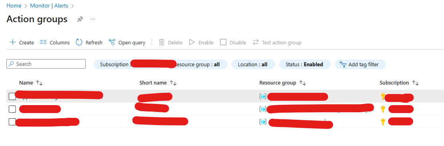Screen dimensions: 444x146
Task: Click Add tag filter button
Action: [x=360, y=64]
